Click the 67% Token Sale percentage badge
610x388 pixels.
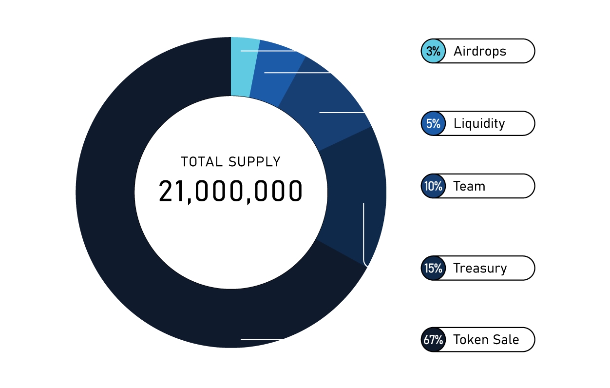click(x=433, y=340)
